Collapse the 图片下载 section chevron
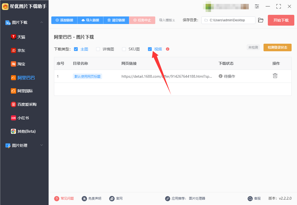 tap(42, 22)
